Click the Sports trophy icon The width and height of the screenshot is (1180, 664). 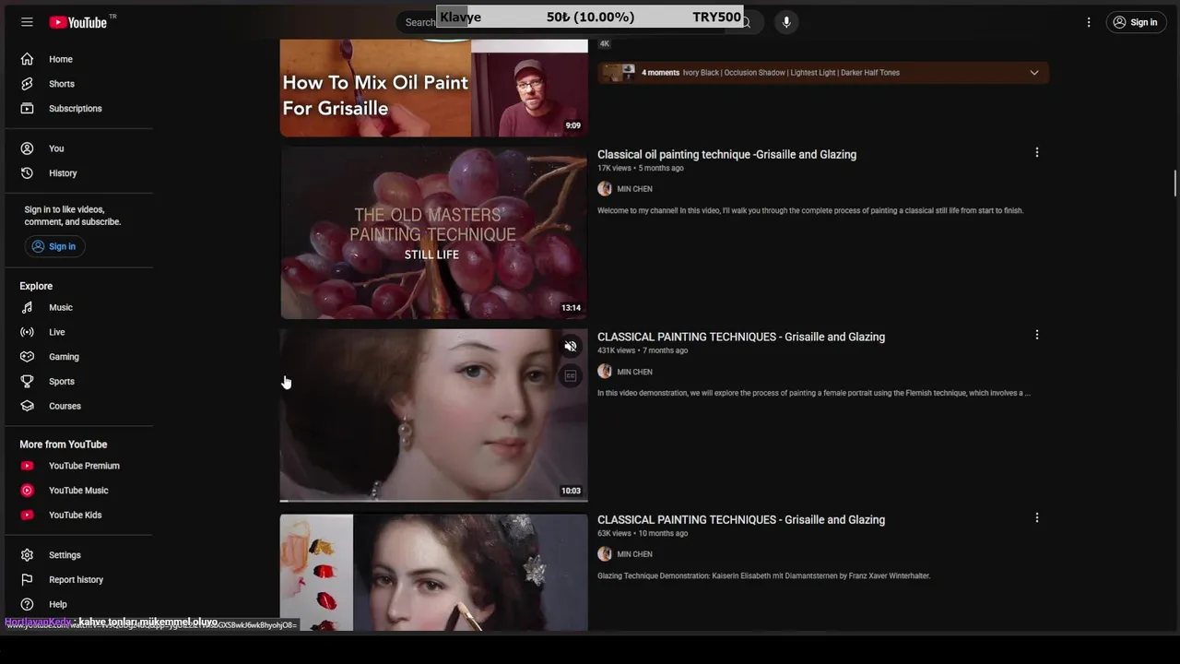[28, 382]
